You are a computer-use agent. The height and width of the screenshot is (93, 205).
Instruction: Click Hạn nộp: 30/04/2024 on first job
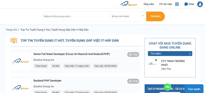point(105,66)
